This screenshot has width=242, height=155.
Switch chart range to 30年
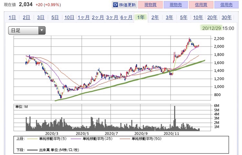click(226, 17)
